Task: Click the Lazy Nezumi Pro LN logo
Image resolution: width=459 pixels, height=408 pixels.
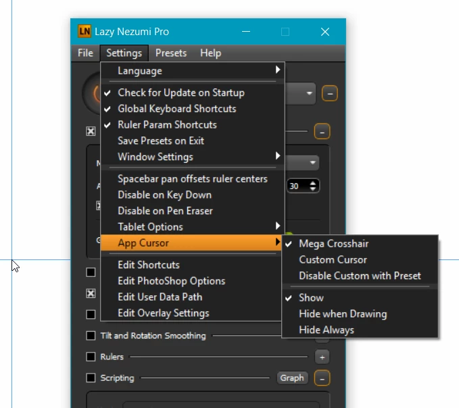Action: click(x=84, y=31)
